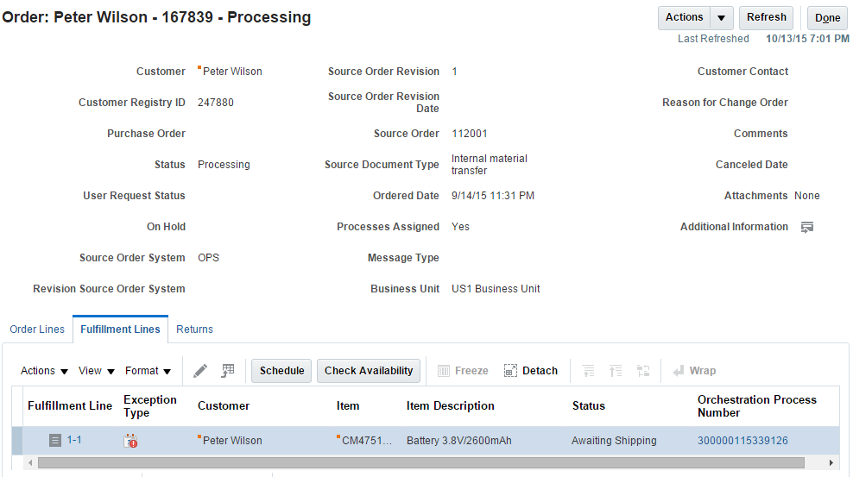The height and width of the screenshot is (477, 853).
Task: Click the exception type alert icon
Action: 131,441
